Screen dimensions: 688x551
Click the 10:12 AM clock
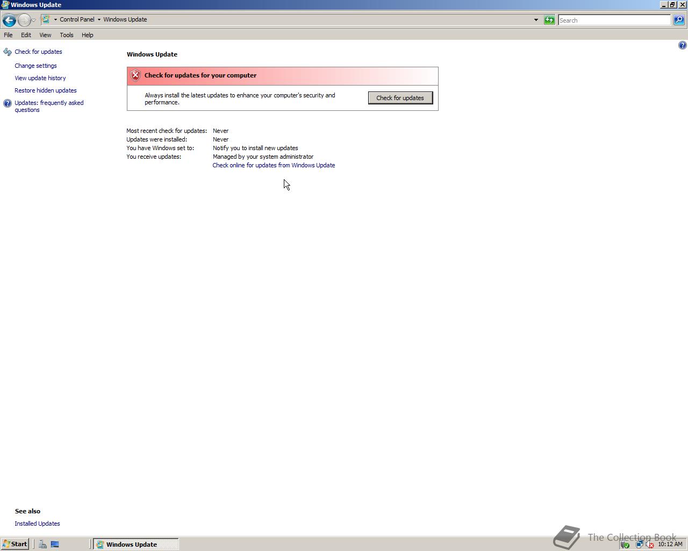(670, 544)
